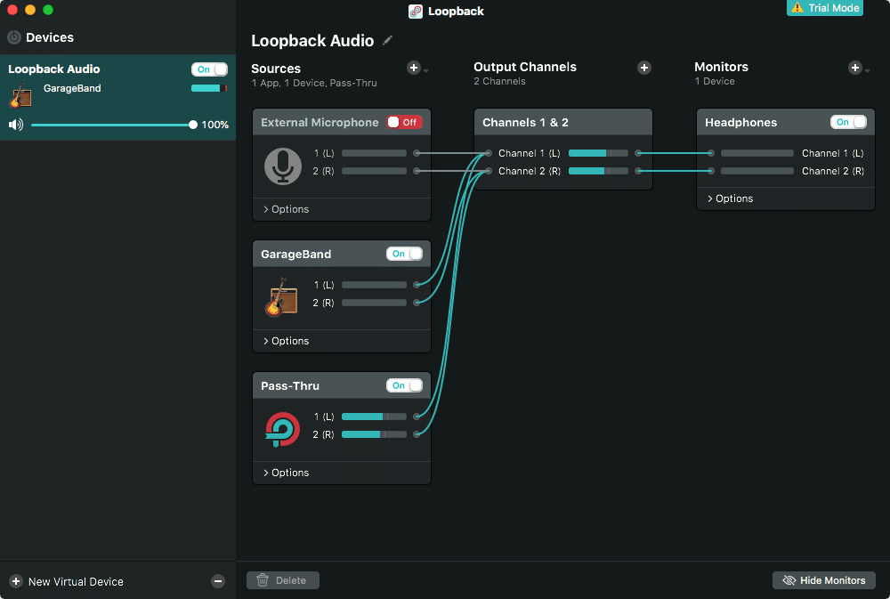Select Headphones Channel 2 (R) input connector
Image resolution: width=890 pixels, height=599 pixels.
(x=710, y=171)
